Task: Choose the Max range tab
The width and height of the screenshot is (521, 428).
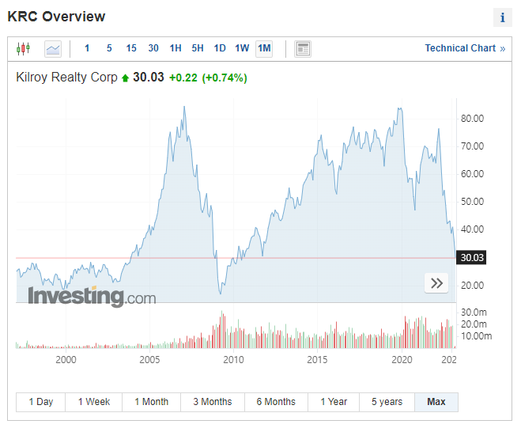Action: 436,402
